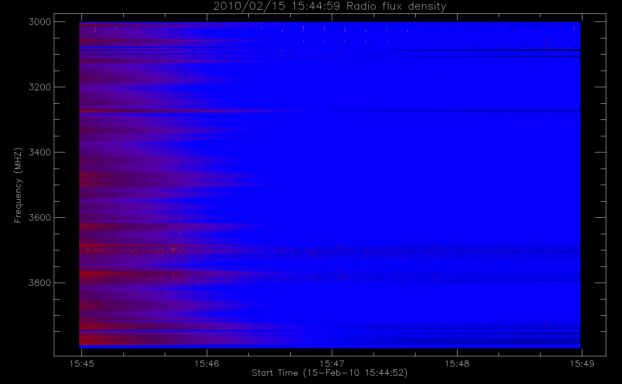Click the 3000 frequency tick label
This screenshot has width=622, height=384.
[x=40, y=22]
